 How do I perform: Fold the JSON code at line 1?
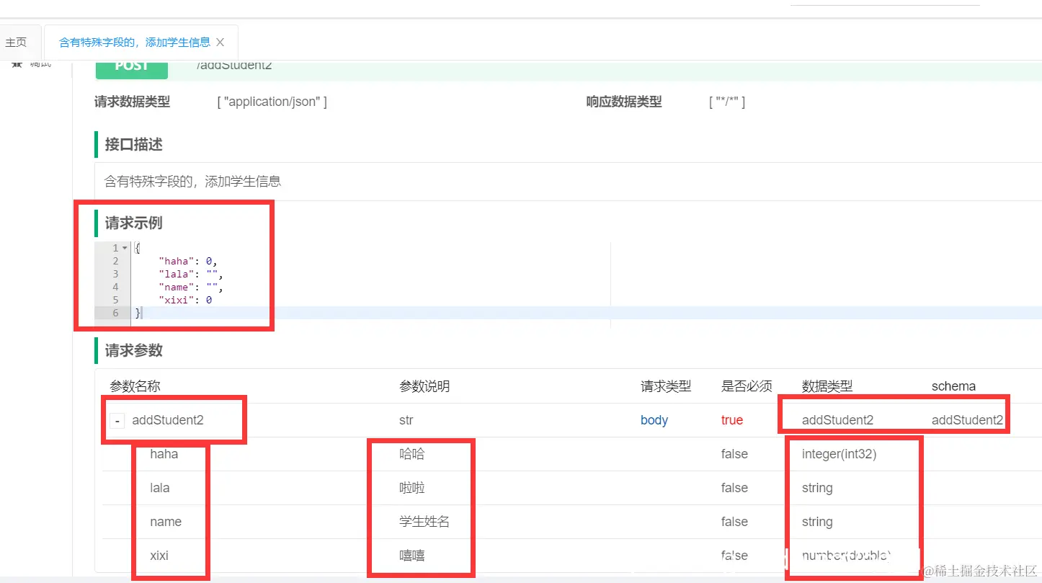pos(125,248)
